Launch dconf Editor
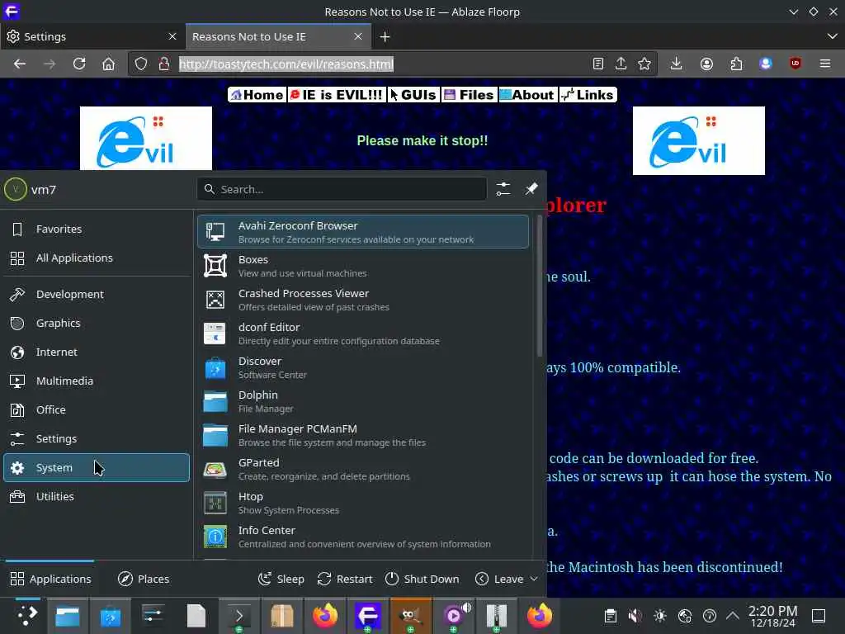 [363, 334]
